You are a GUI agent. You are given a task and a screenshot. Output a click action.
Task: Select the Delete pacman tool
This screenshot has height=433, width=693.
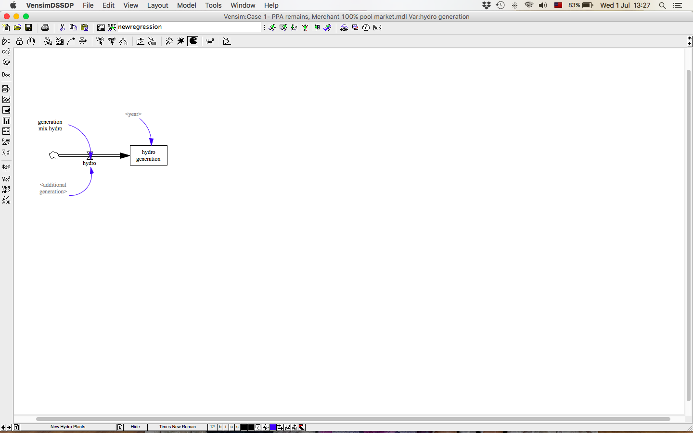(193, 41)
